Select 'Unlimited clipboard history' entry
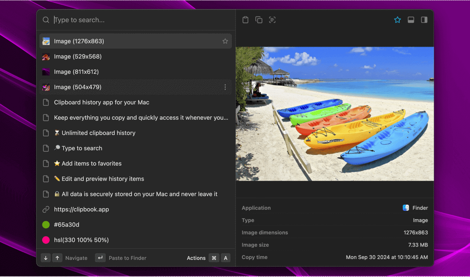 pos(135,133)
